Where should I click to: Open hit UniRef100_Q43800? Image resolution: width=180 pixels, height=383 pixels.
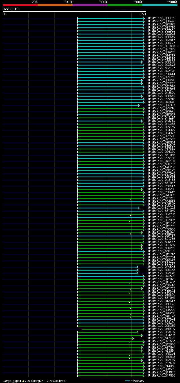(161, 93)
